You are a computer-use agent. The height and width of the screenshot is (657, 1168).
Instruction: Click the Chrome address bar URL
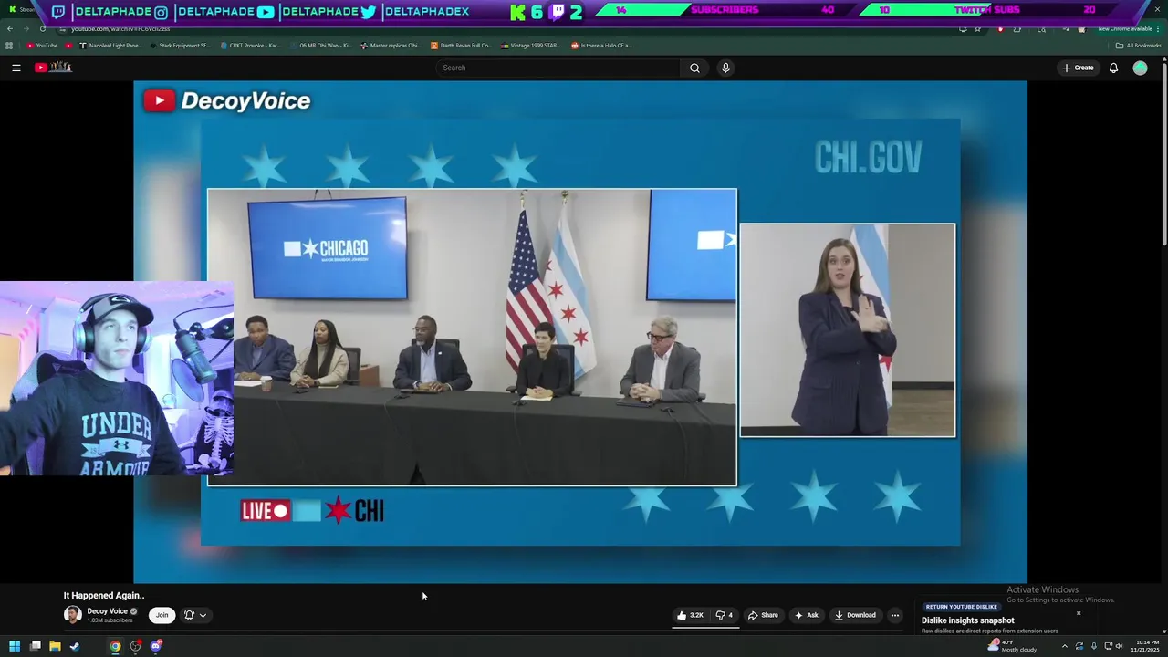click(x=120, y=28)
